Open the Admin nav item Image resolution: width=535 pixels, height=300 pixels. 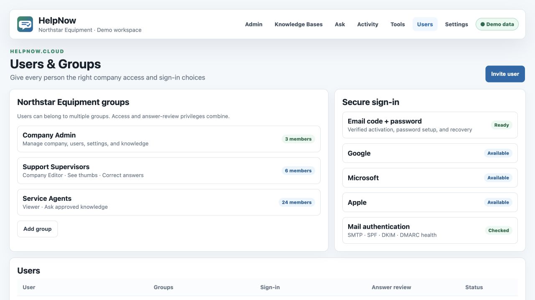coord(254,24)
